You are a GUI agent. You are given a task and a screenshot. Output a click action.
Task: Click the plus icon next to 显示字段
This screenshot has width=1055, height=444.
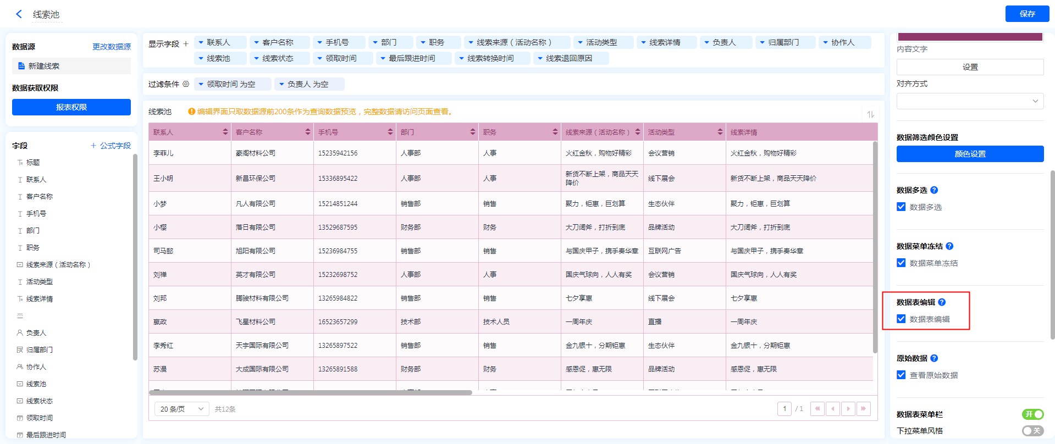[186, 44]
